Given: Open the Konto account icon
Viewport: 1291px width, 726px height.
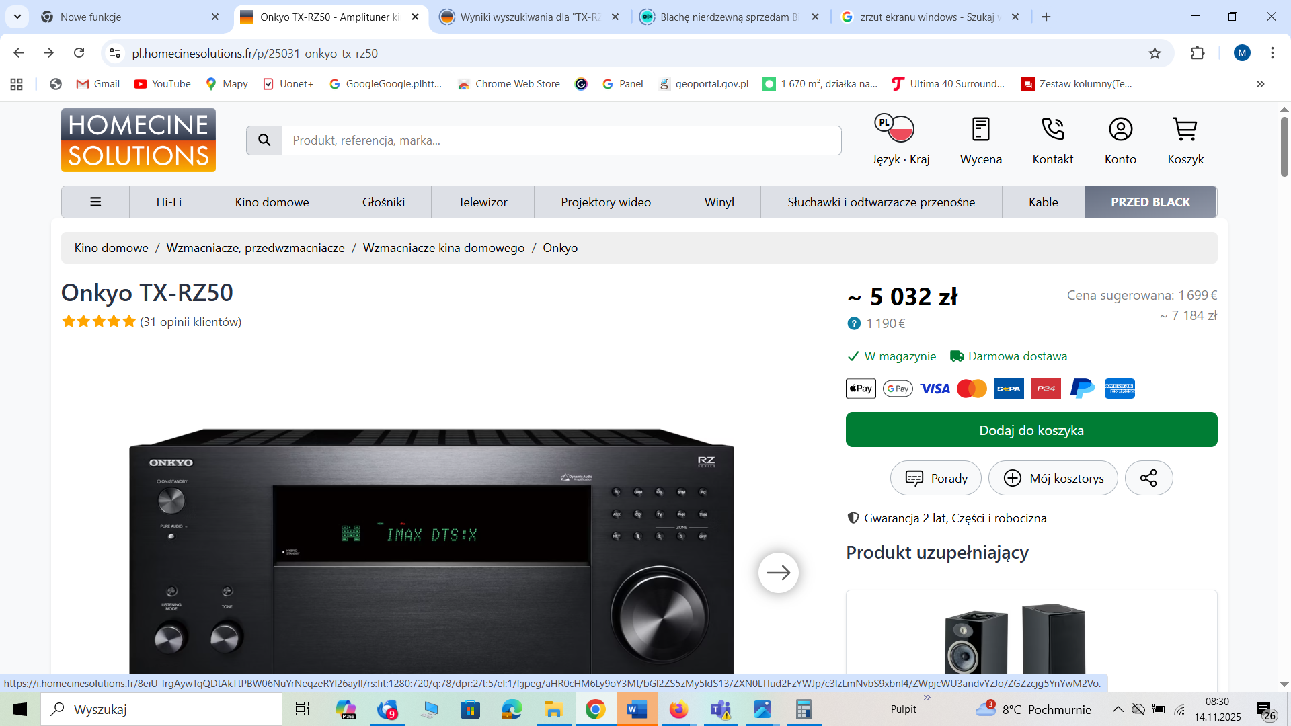Looking at the screenshot, I should (1120, 129).
